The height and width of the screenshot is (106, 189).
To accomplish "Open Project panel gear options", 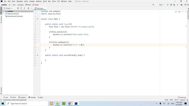I will coord(28,8).
